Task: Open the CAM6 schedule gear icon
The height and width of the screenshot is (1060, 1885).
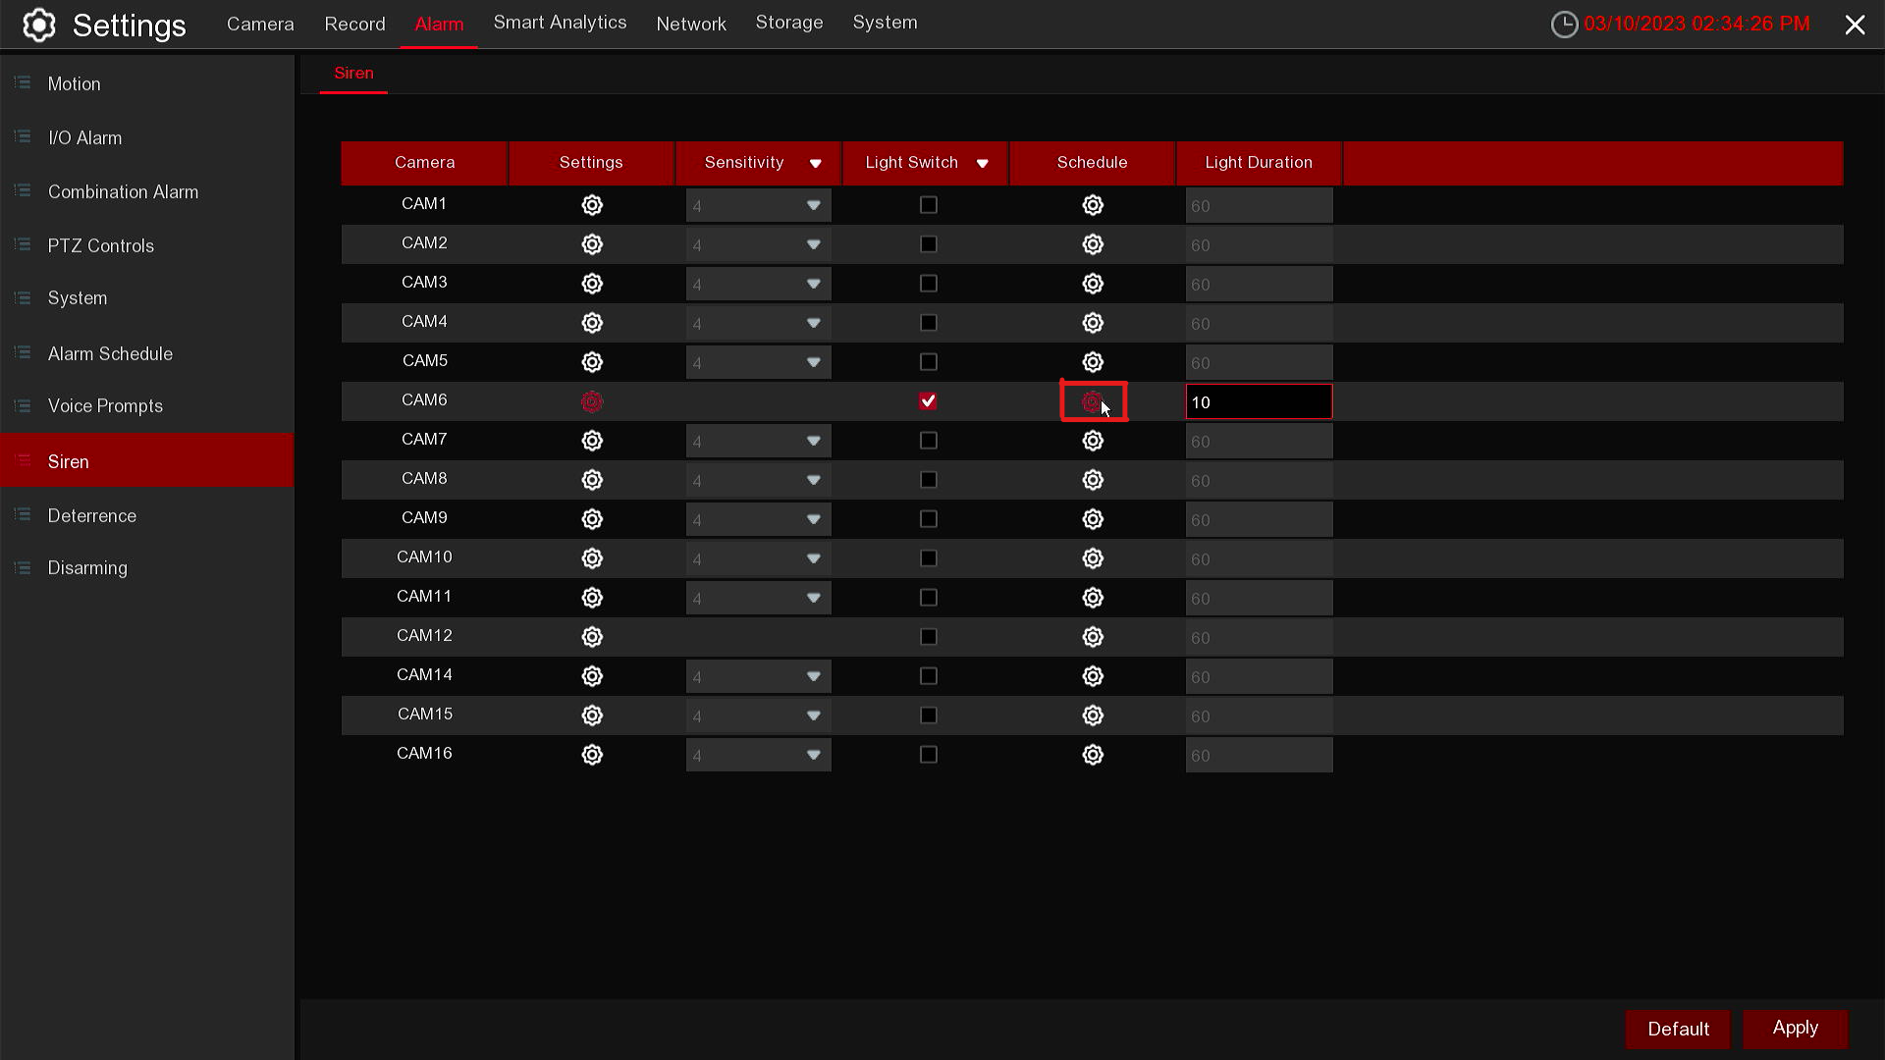Action: (x=1092, y=401)
